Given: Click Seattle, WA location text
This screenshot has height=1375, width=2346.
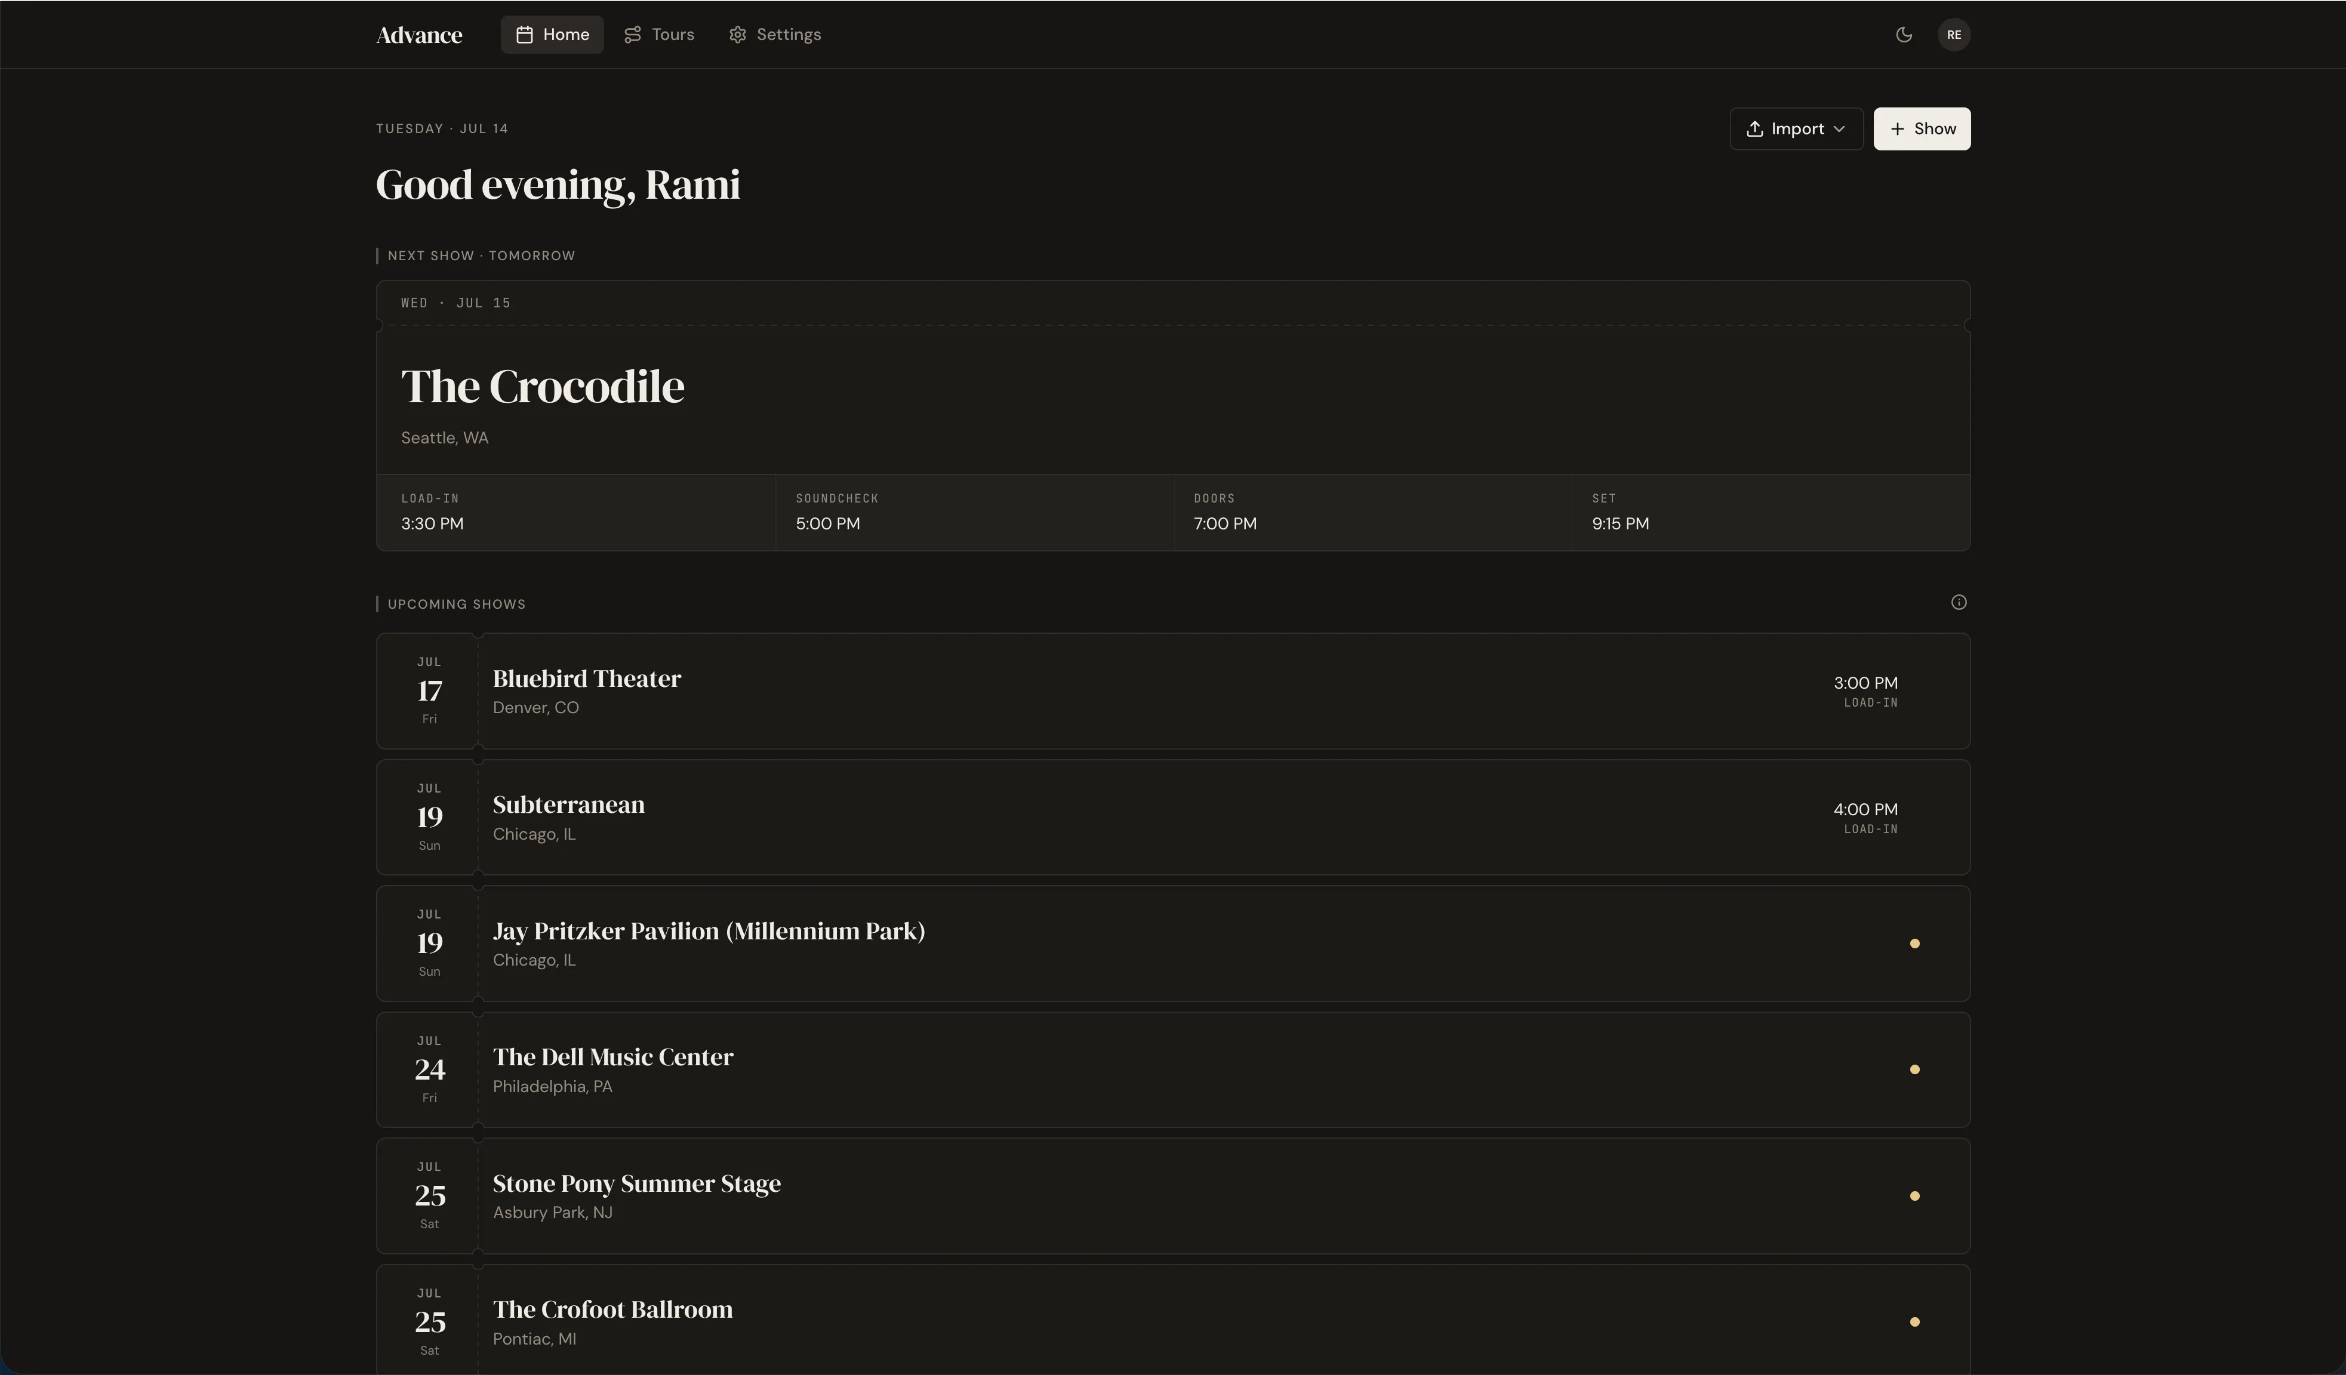Looking at the screenshot, I should (x=444, y=437).
